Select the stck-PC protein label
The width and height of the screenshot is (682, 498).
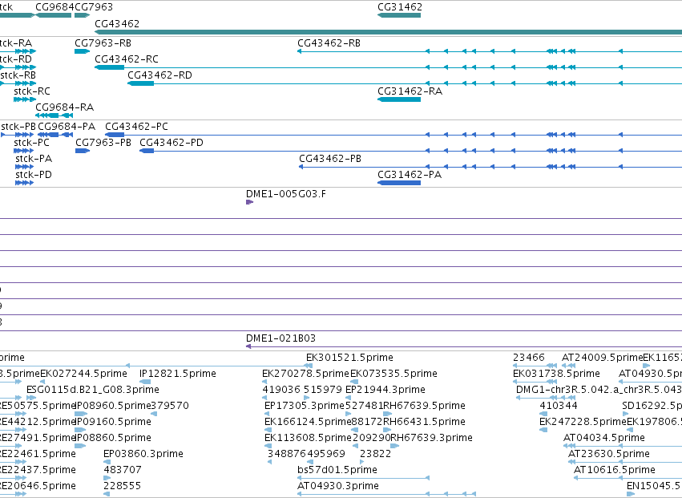point(32,143)
